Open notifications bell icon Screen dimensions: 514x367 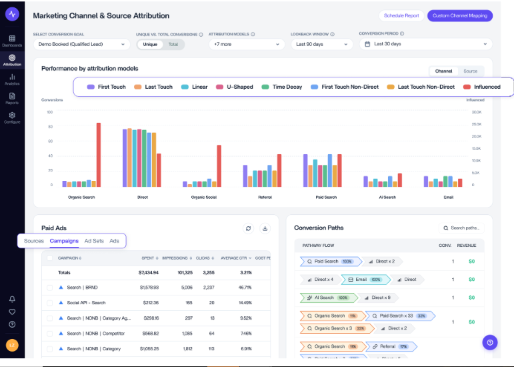(12, 299)
